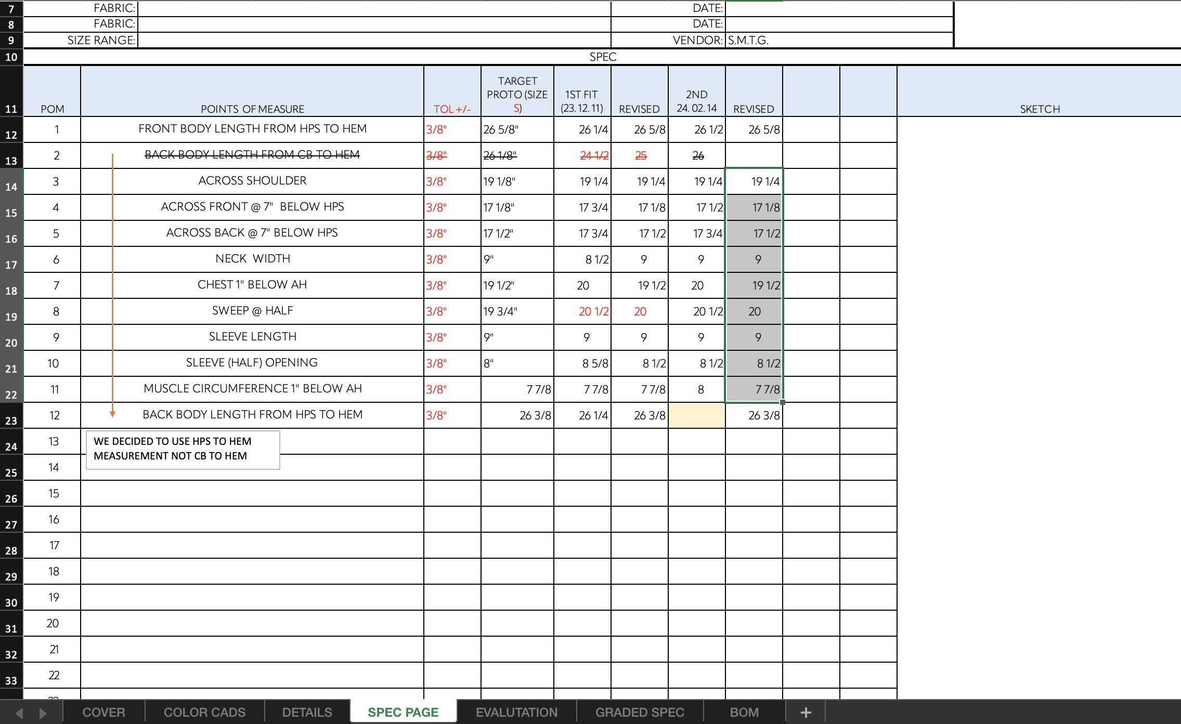The width and height of the screenshot is (1181, 724).
Task: Click the vendor cell 'S.M.T.G.'
Action: tap(839, 40)
